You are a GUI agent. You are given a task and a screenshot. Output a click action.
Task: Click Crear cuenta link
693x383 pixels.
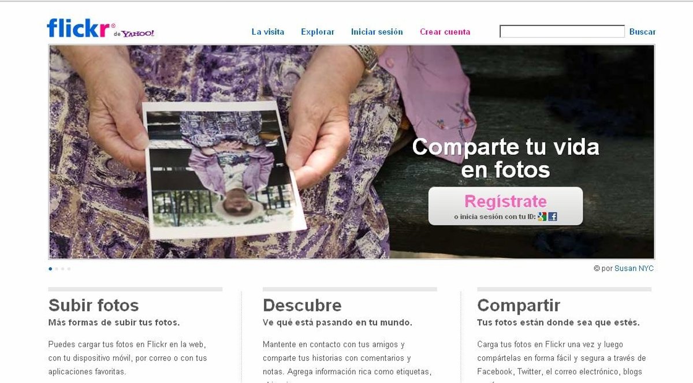[445, 32]
